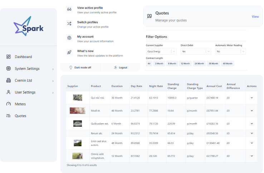Click the fingerprint icon for My account
Image resolution: width=264 pixels, height=173 pixels.
[x=69, y=38]
